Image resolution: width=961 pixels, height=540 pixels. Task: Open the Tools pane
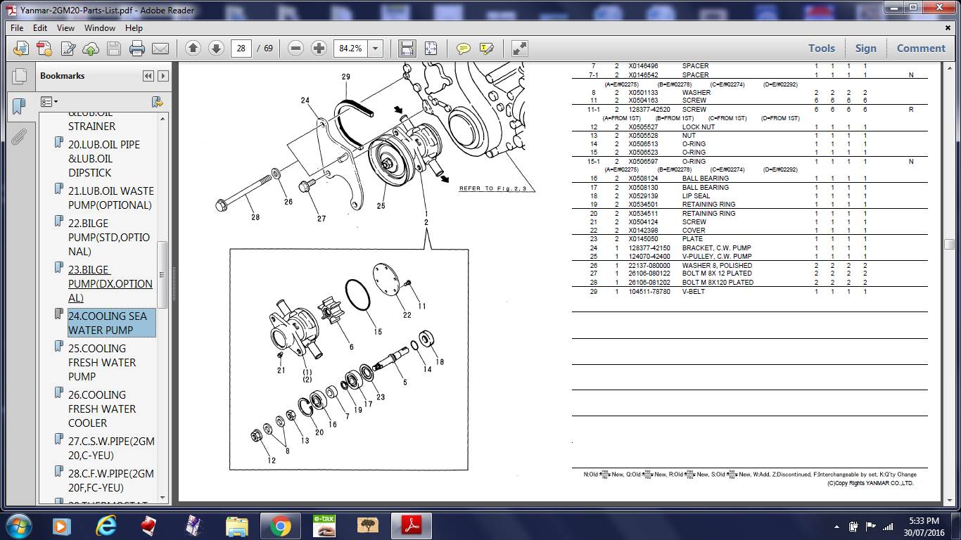(821, 49)
